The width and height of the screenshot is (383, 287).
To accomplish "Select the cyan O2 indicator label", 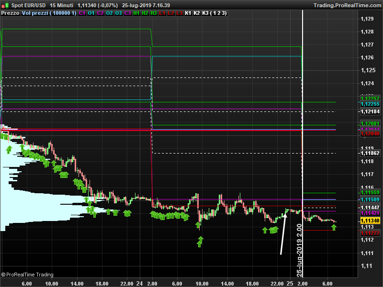I will [110, 13].
